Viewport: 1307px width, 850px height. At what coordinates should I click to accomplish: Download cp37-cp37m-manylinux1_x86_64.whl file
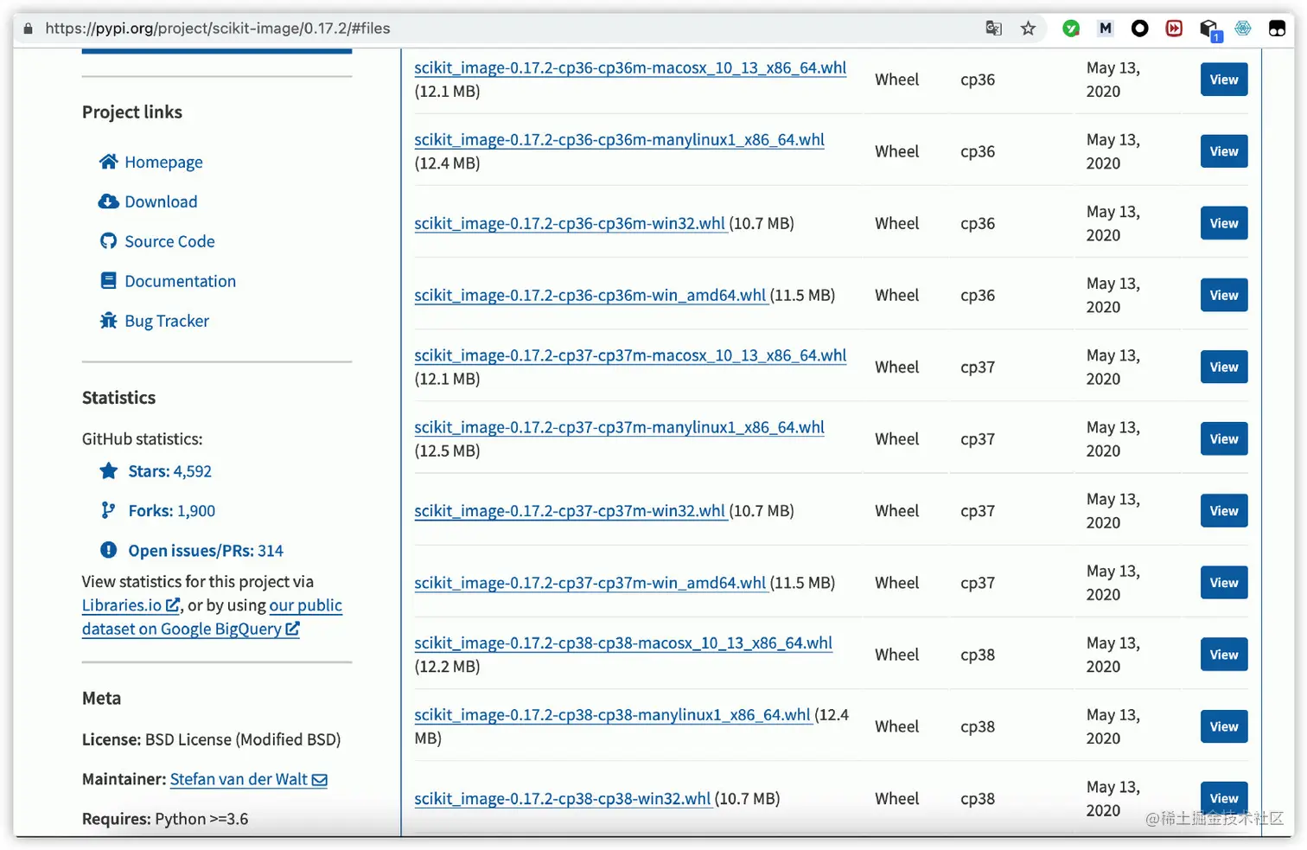(x=619, y=427)
